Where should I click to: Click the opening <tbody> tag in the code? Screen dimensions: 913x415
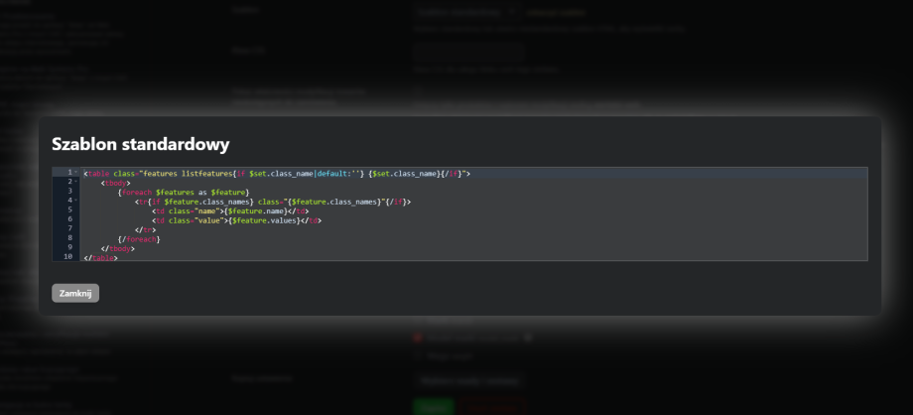115,183
